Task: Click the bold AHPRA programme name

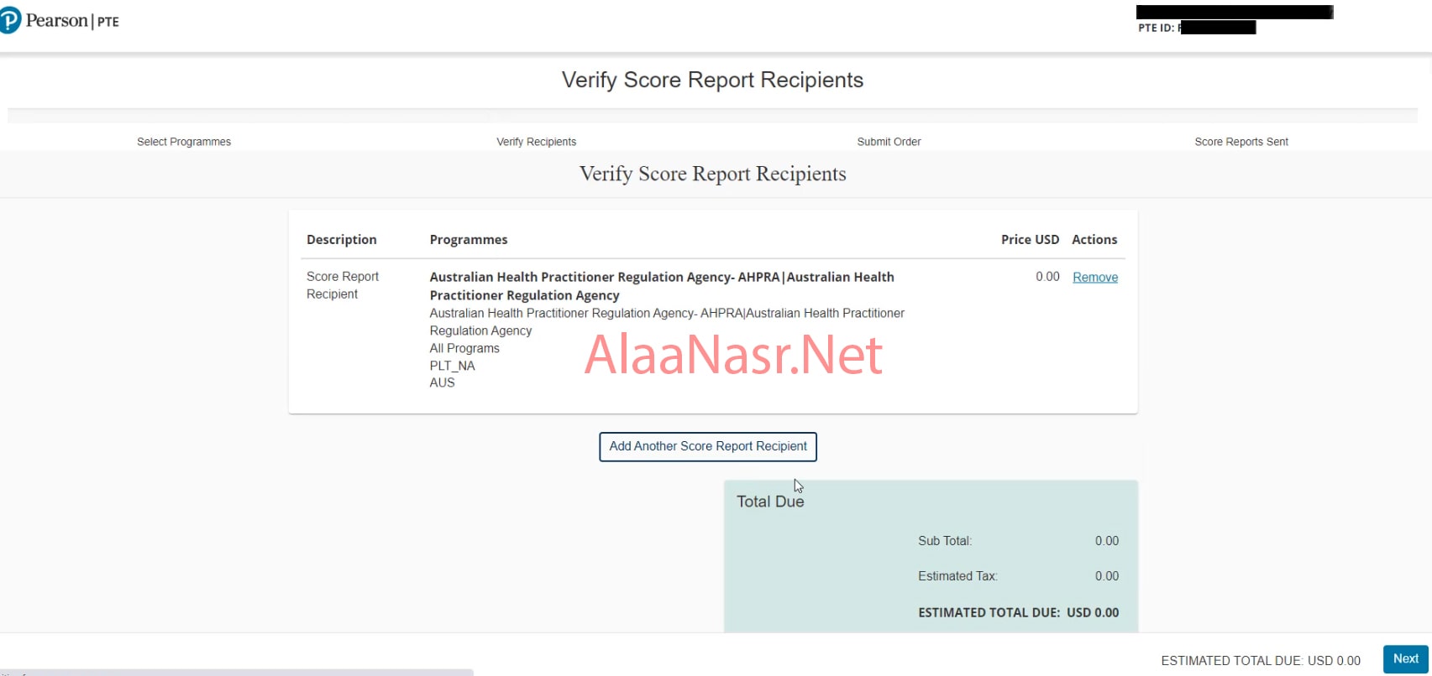Action: pyautogui.click(x=661, y=286)
